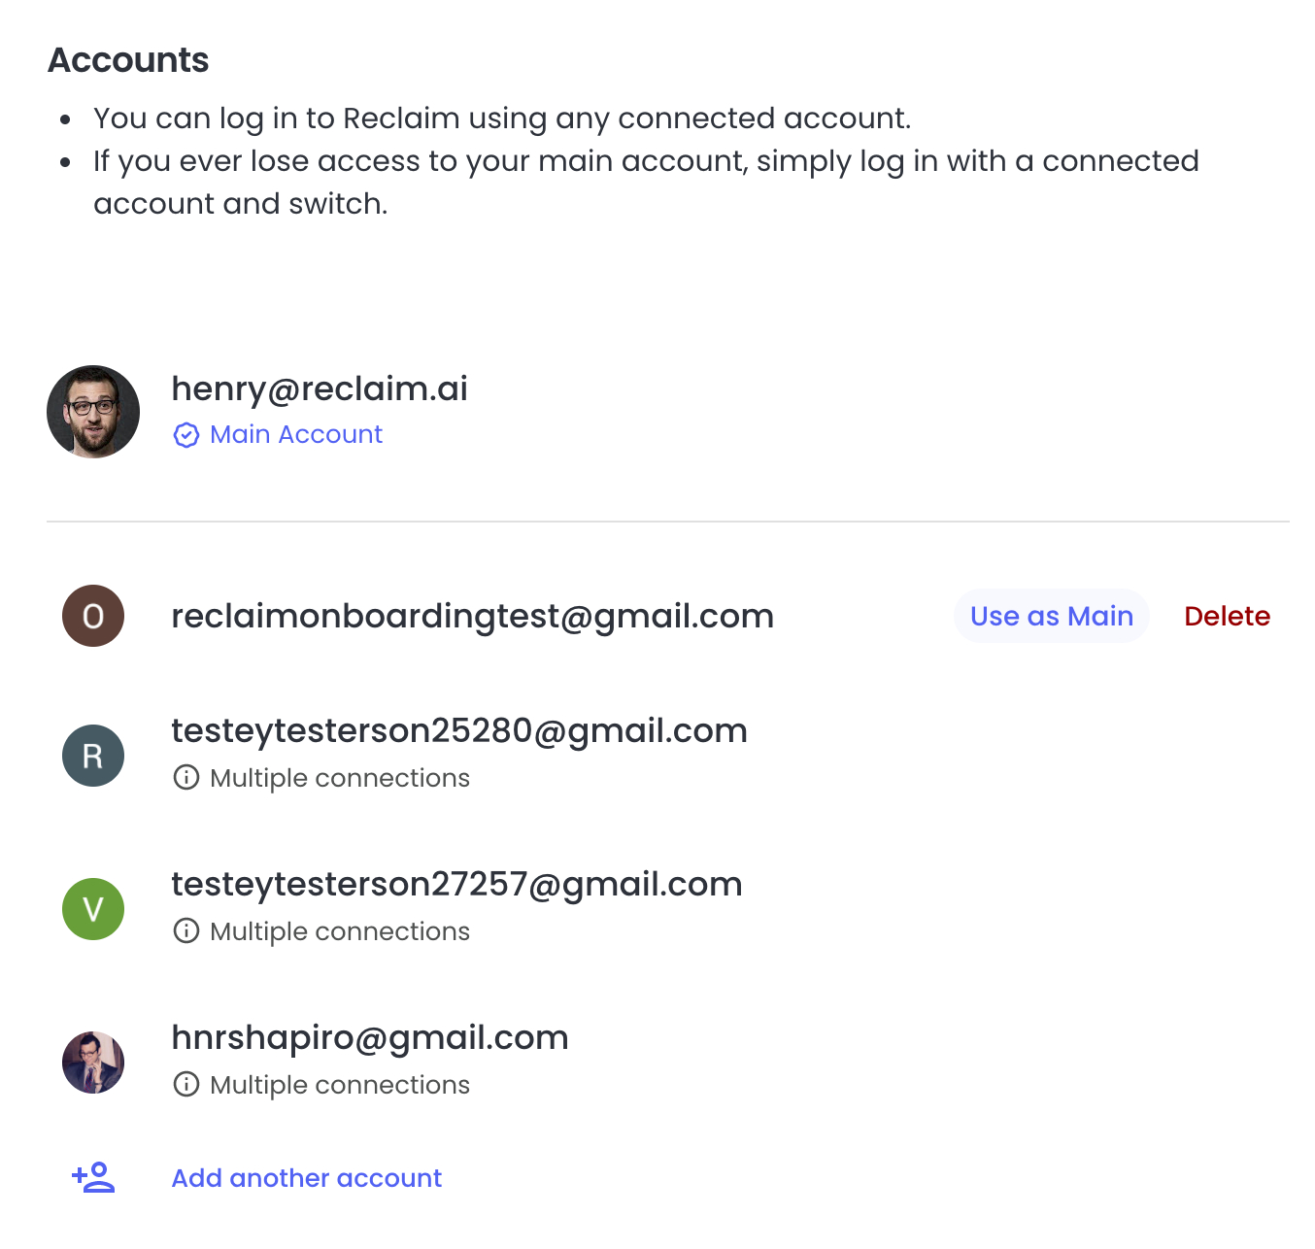
Task: Set reclaimonboardingtest account with Use as Main
Action: (x=1052, y=616)
